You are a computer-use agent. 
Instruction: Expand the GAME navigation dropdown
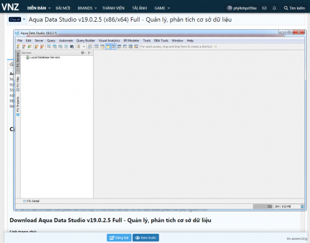point(162,8)
